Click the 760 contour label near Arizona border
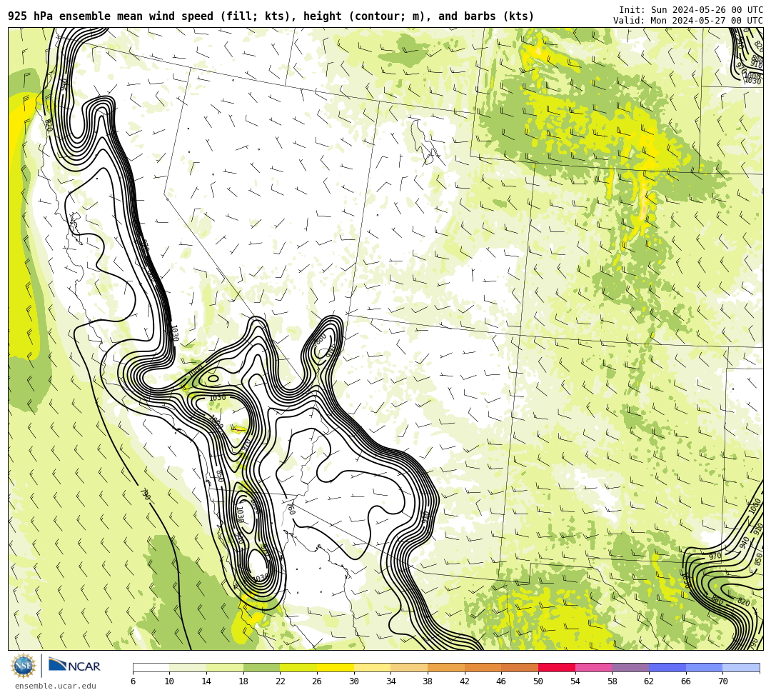The height and width of the screenshot is (695, 771). pyautogui.click(x=291, y=508)
